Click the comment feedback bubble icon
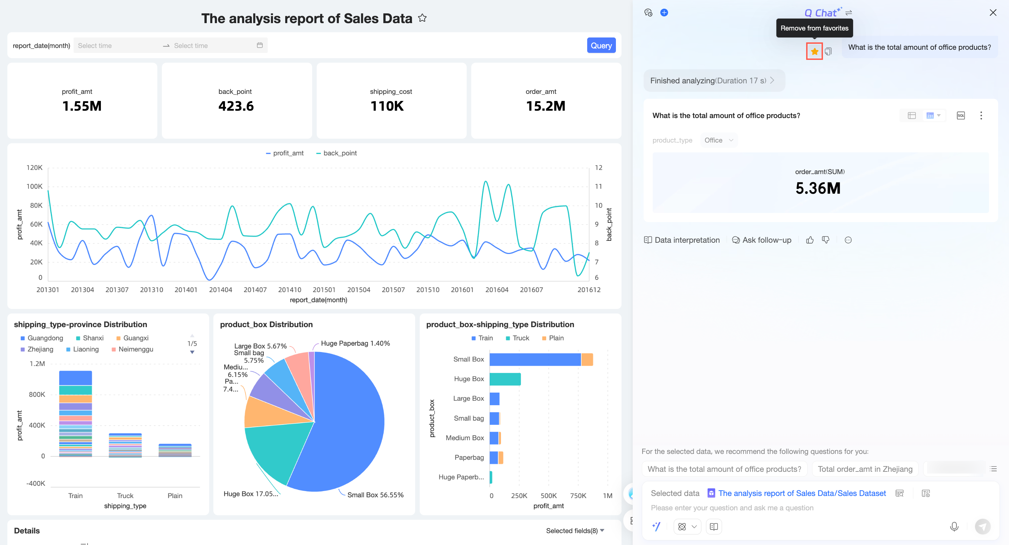This screenshot has height=545, width=1009. 848,240
